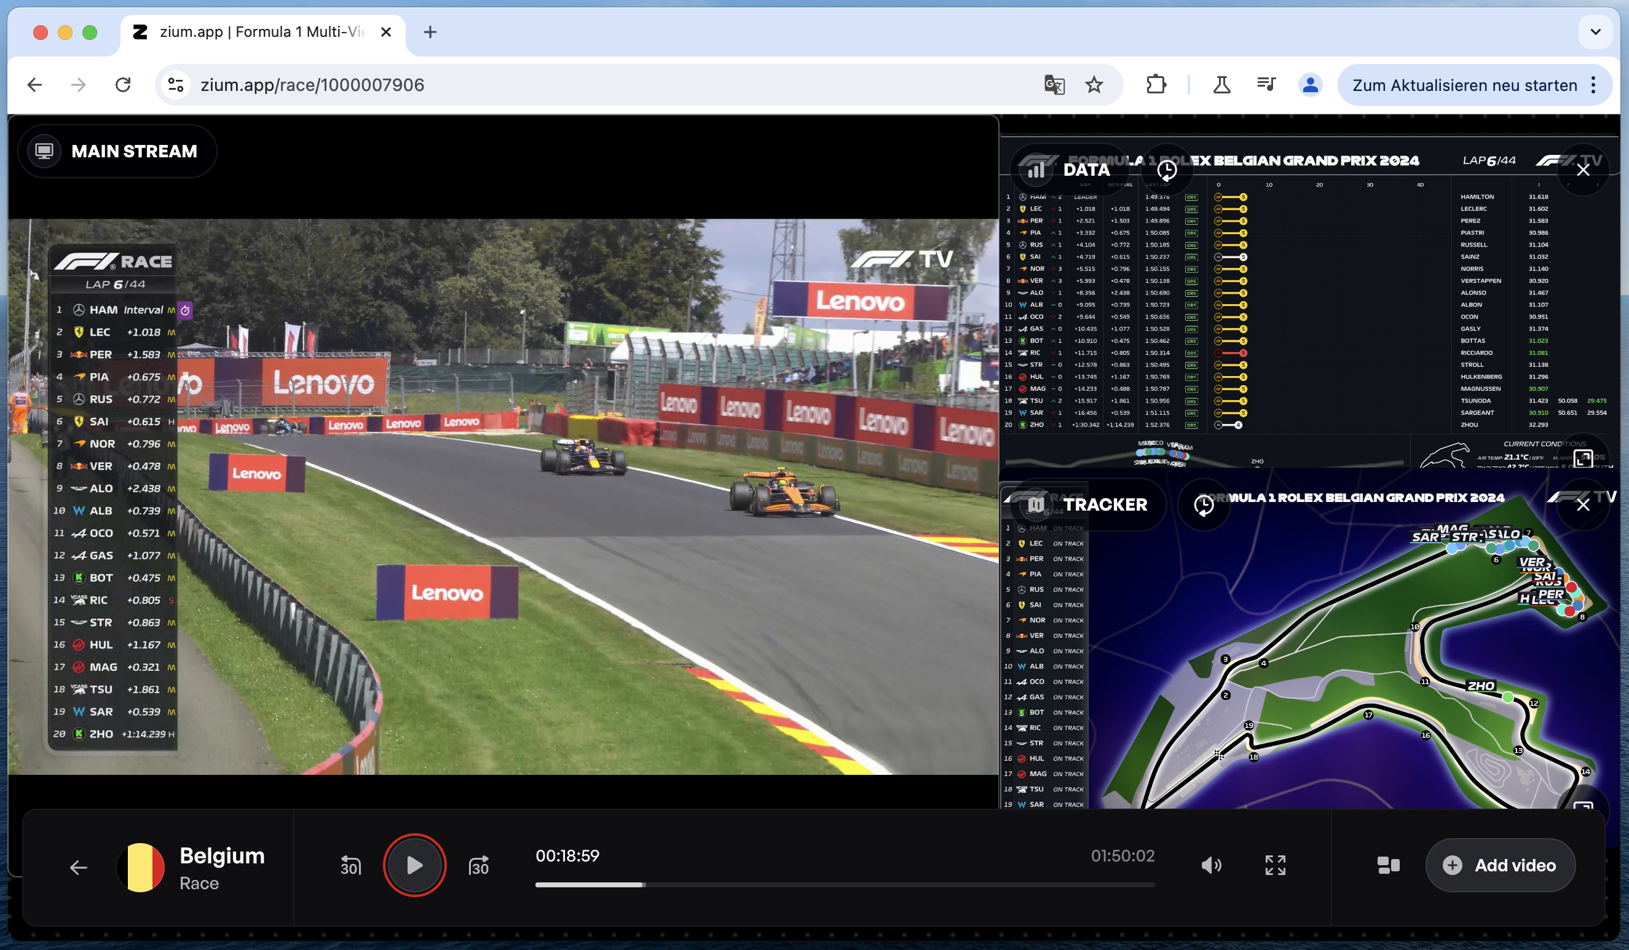Rewind 30 seconds

[x=350, y=865]
